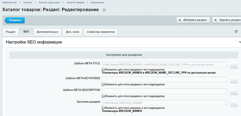Enable the override checkbox under META DESCRIPTION

[103, 96]
